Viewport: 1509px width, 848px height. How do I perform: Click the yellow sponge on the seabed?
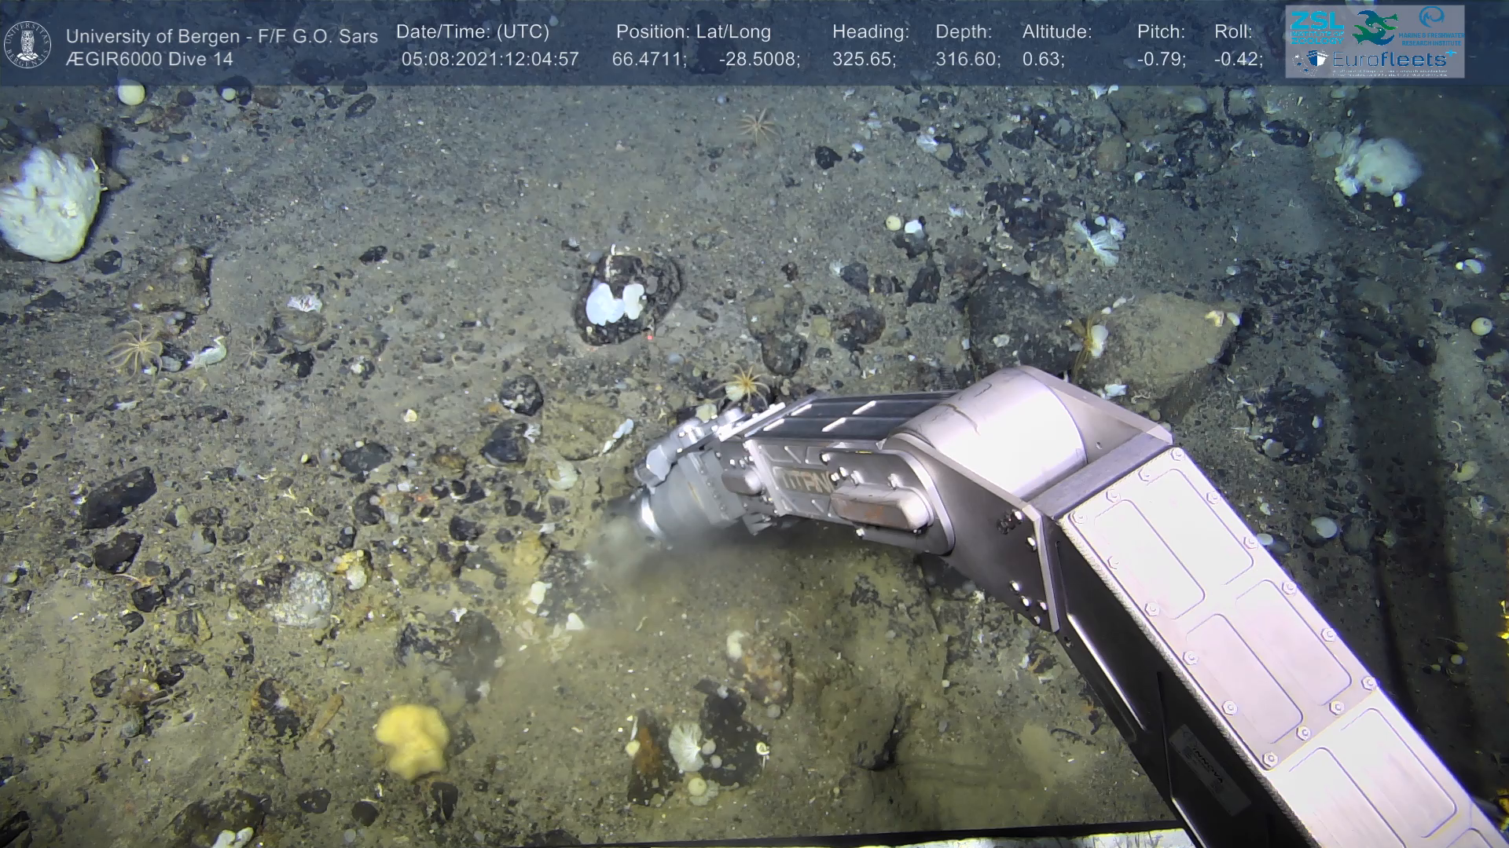click(413, 739)
